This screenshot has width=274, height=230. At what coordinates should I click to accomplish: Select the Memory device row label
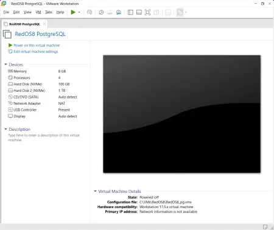pyautogui.click(x=20, y=71)
